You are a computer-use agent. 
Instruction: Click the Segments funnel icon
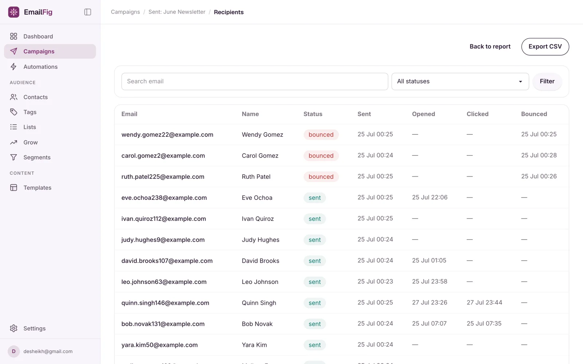[13, 157]
